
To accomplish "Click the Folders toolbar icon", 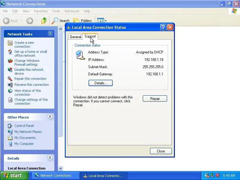I will (x=76, y=20).
